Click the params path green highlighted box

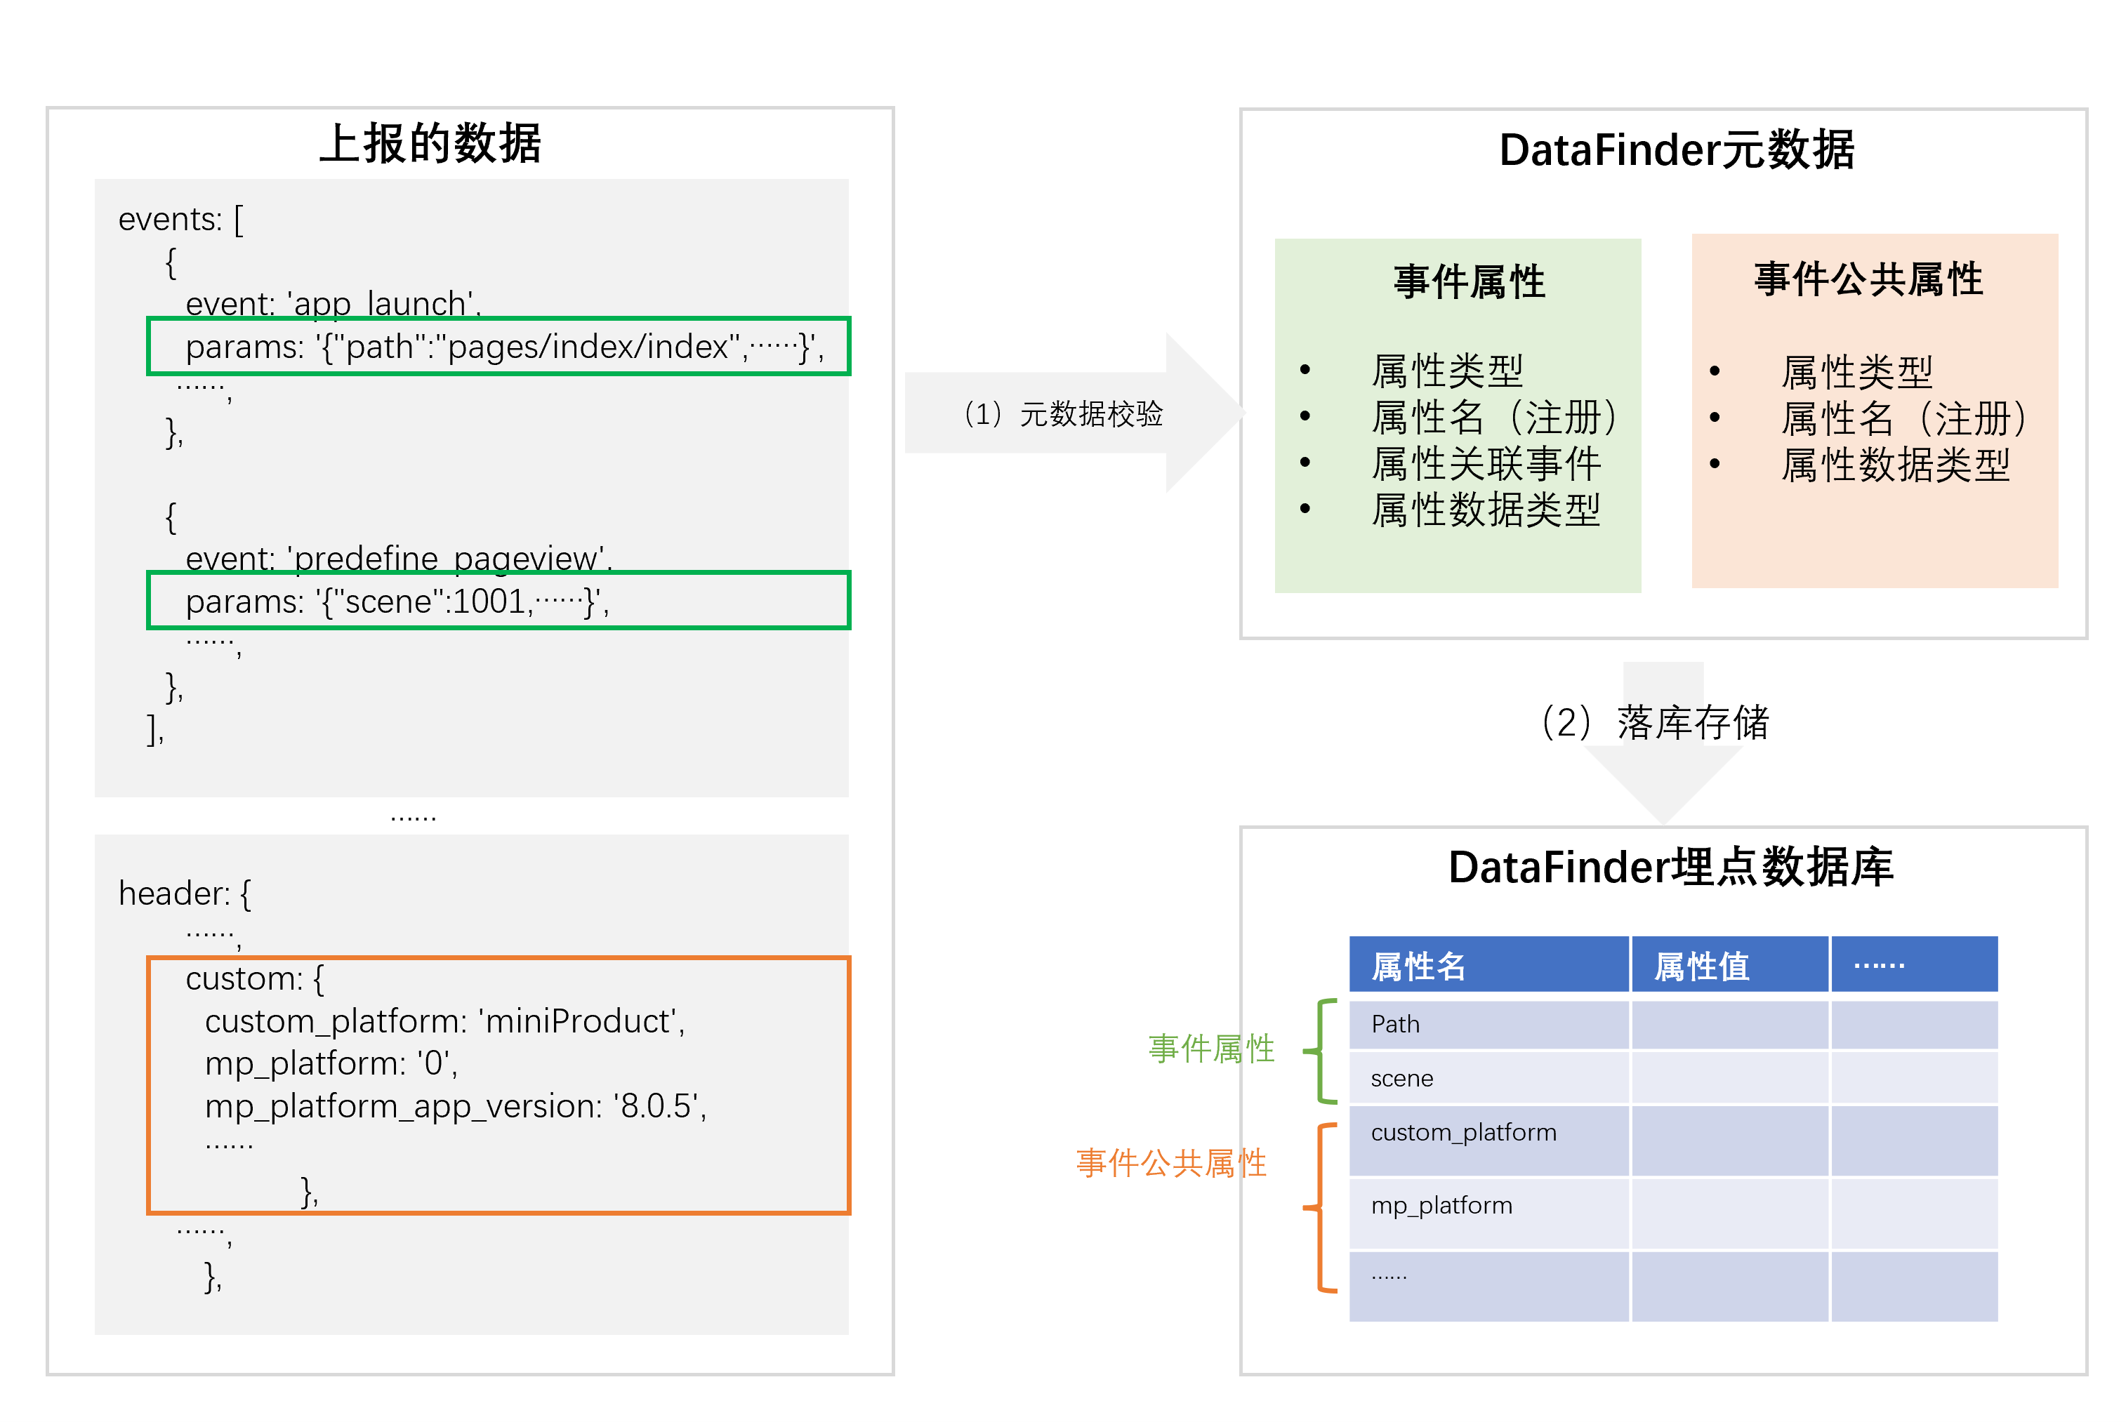(x=498, y=347)
